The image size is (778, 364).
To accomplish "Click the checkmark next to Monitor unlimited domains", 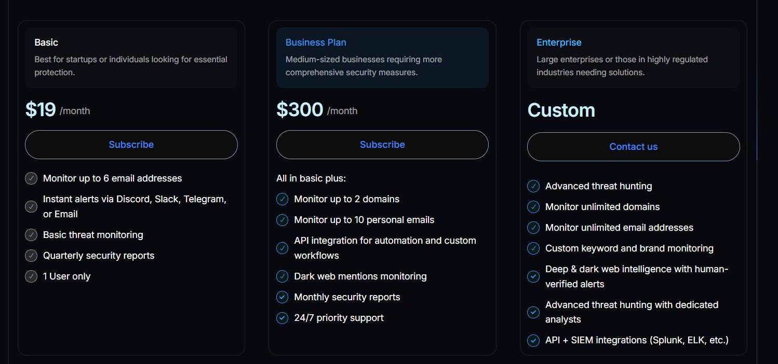I will coord(533,206).
